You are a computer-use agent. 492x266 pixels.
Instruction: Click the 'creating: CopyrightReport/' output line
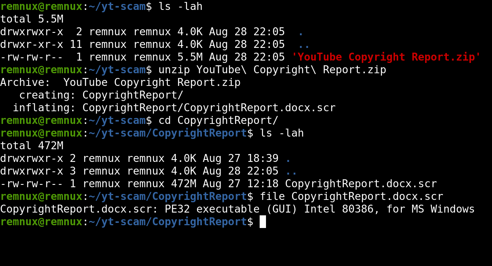coord(101,95)
